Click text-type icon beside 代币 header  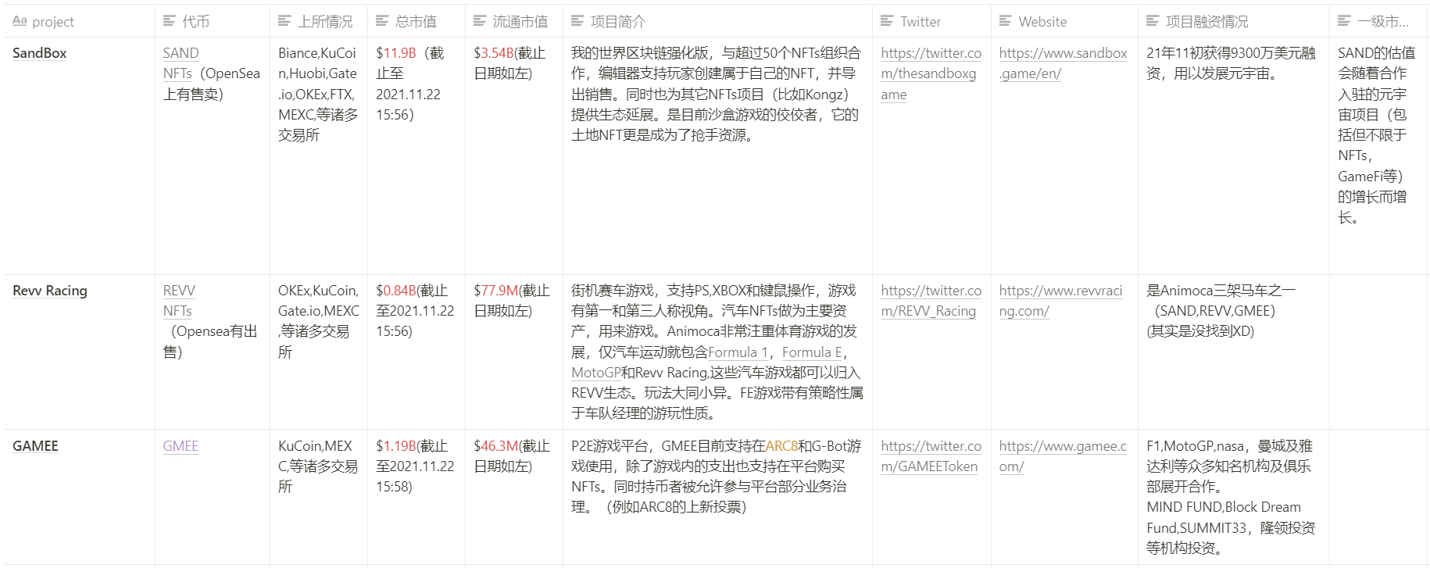[170, 21]
